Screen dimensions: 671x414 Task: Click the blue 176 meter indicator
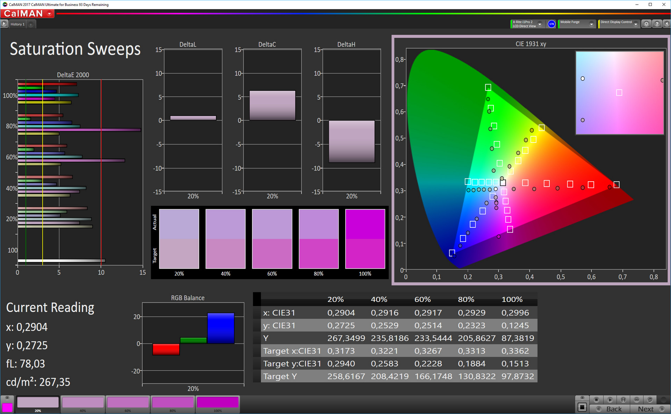click(x=551, y=24)
